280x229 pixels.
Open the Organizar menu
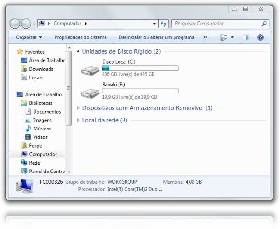29,37
